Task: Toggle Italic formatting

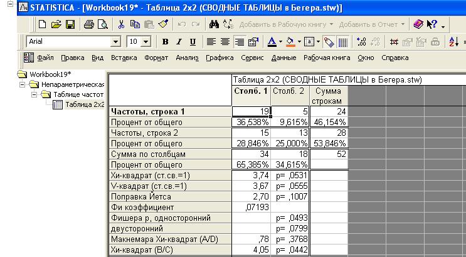Action: point(179,42)
